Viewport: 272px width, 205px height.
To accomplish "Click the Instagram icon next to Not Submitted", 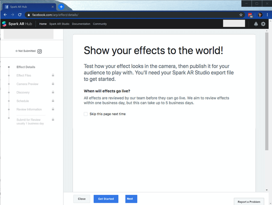I will point(40,51).
